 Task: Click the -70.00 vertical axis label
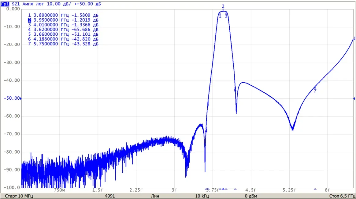[x=12, y=134]
